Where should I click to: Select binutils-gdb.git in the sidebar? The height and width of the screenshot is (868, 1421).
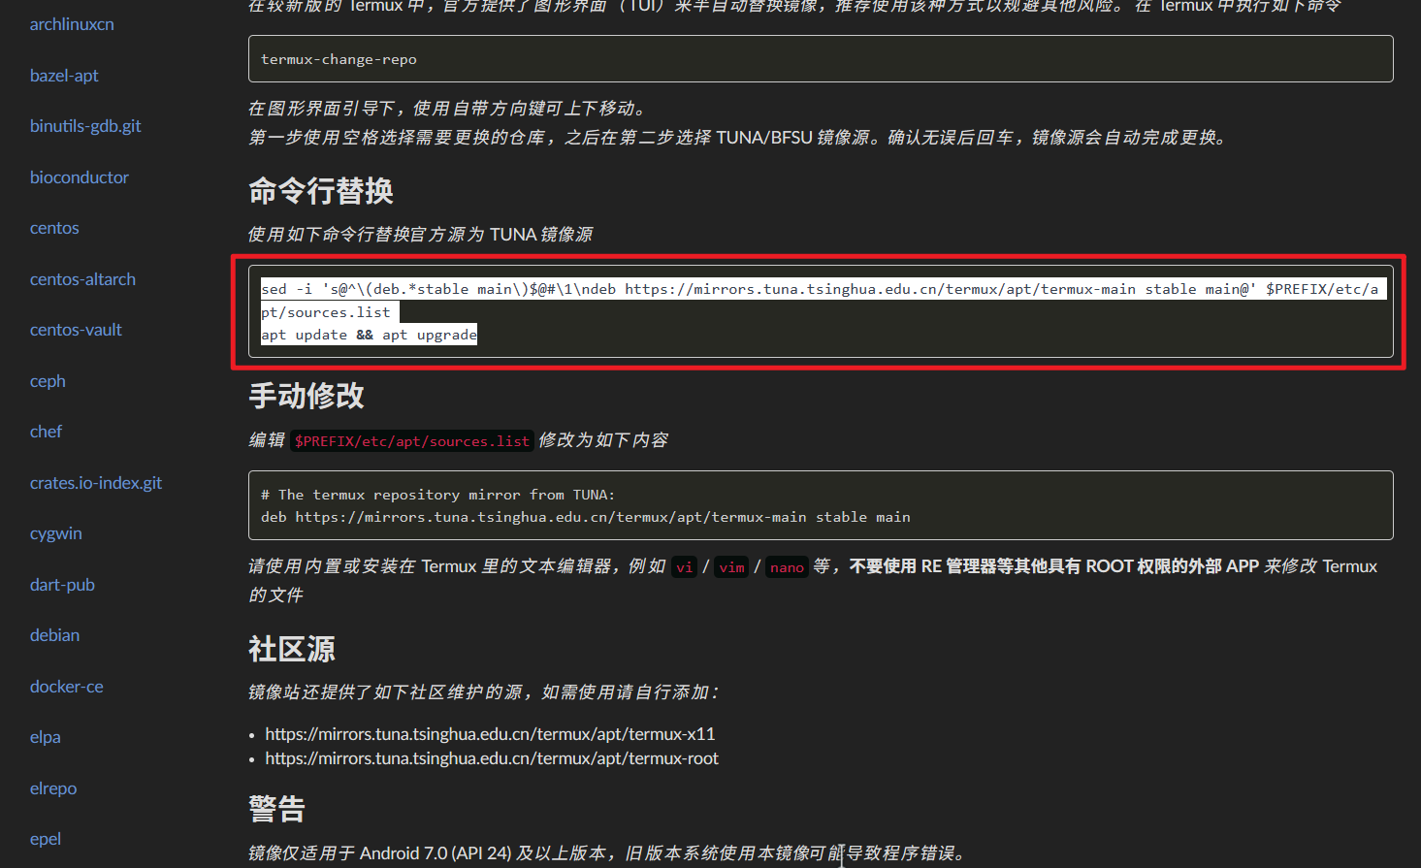tap(85, 126)
